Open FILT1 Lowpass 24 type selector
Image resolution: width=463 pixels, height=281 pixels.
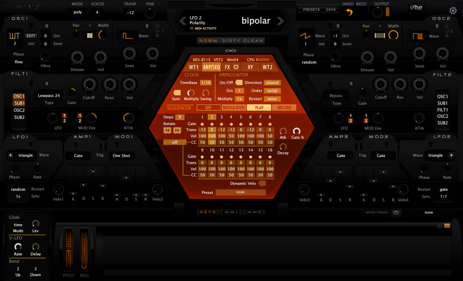point(49,96)
